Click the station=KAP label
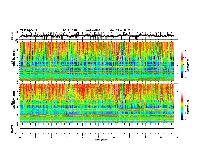 (x=93, y=30)
